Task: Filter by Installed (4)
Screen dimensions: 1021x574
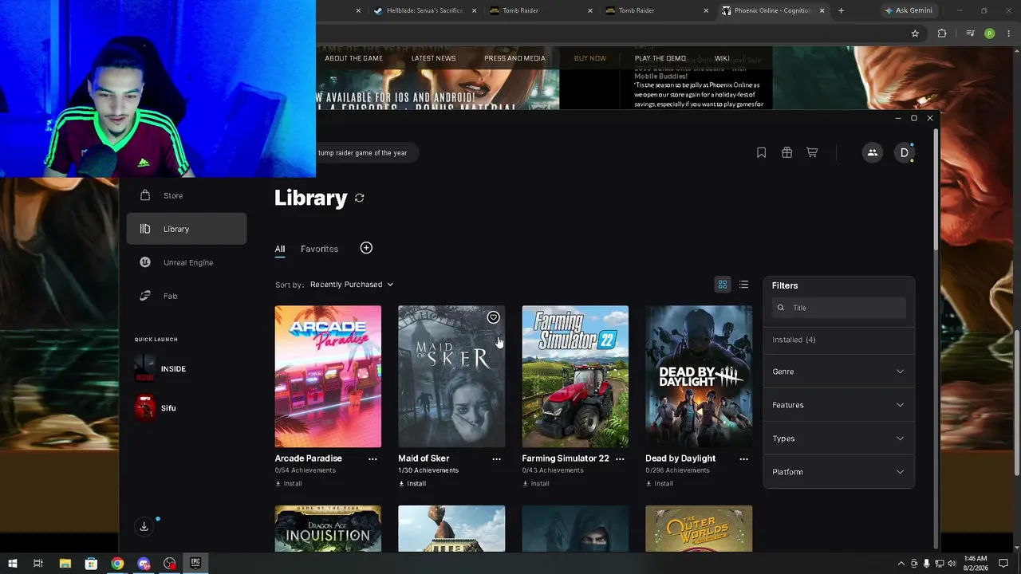Action: coord(794,340)
